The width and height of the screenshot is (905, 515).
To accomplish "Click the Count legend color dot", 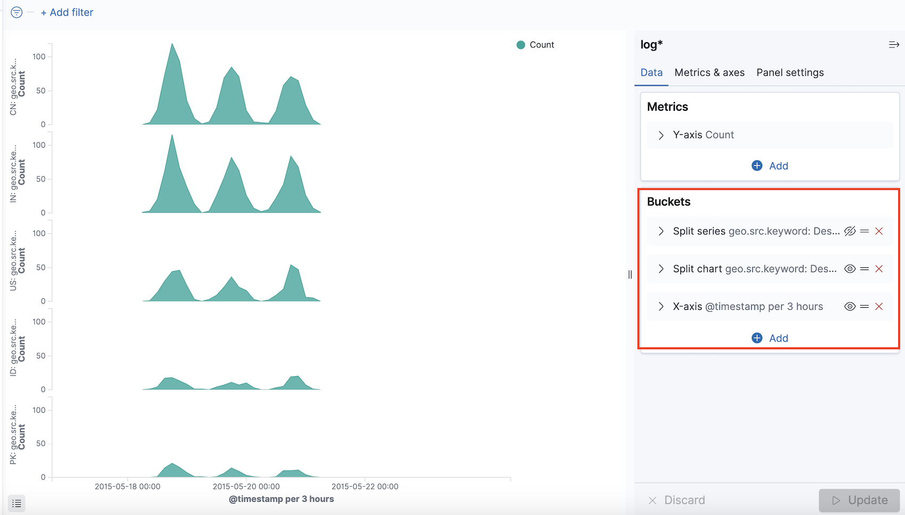I will [x=521, y=45].
